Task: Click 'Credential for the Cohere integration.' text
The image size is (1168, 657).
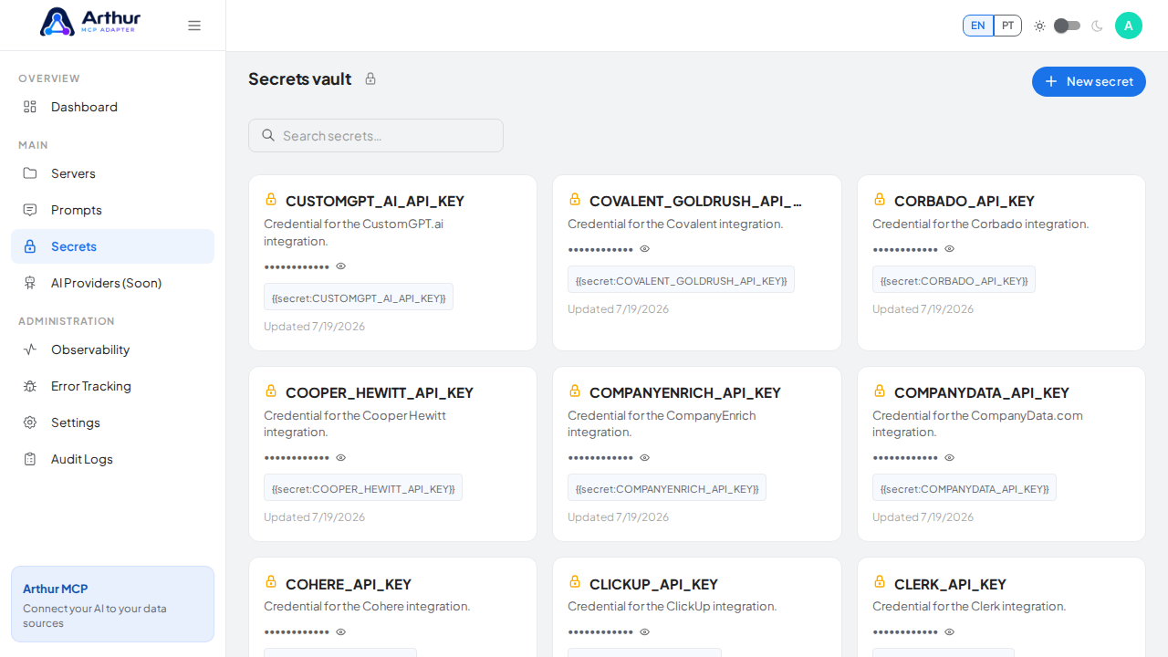Action: [367, 606]
